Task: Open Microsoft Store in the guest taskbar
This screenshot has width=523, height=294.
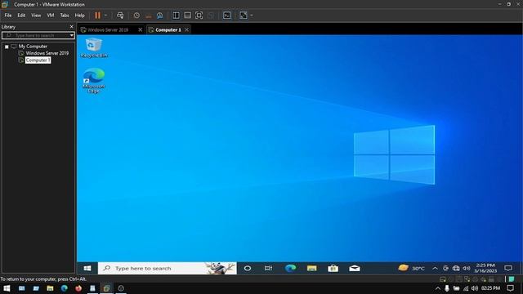Action: 333,269
